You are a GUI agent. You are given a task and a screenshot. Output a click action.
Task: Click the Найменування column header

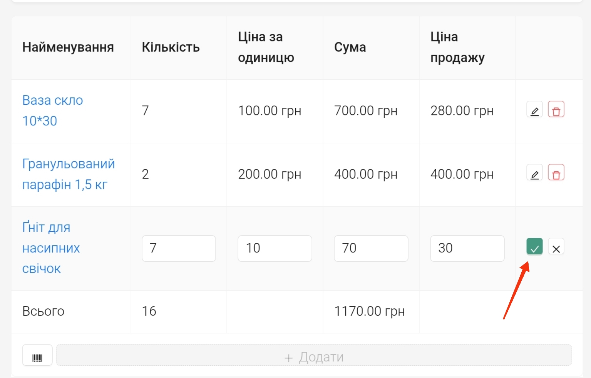pyautogui.click(x=68, y=47)
